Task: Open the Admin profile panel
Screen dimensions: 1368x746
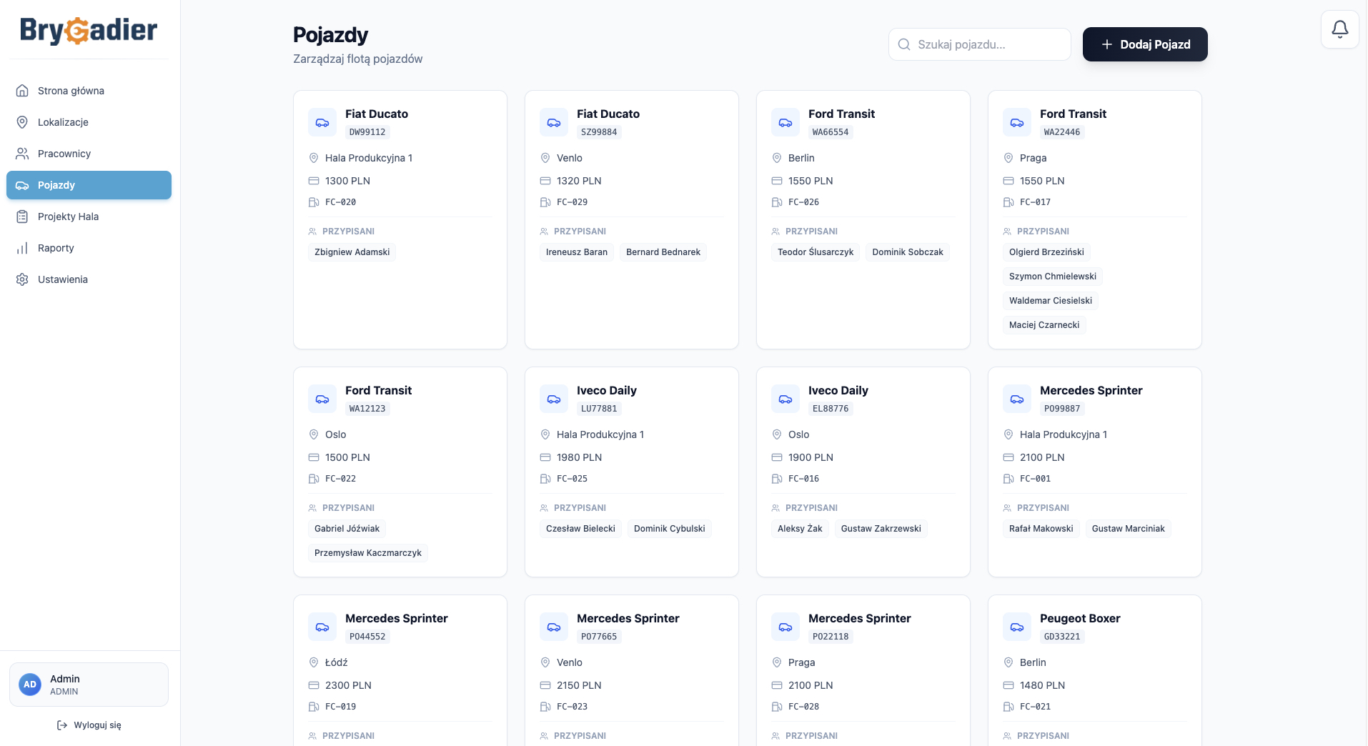Action: tap(89, 685)
